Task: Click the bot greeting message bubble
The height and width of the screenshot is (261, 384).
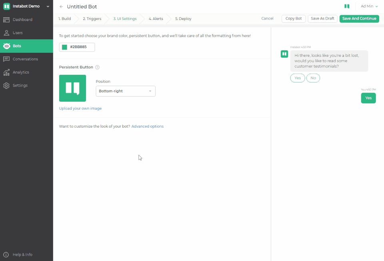Action: click(329, 61)
